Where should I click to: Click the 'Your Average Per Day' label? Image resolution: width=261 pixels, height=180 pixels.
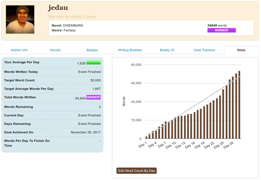(22, 62)
